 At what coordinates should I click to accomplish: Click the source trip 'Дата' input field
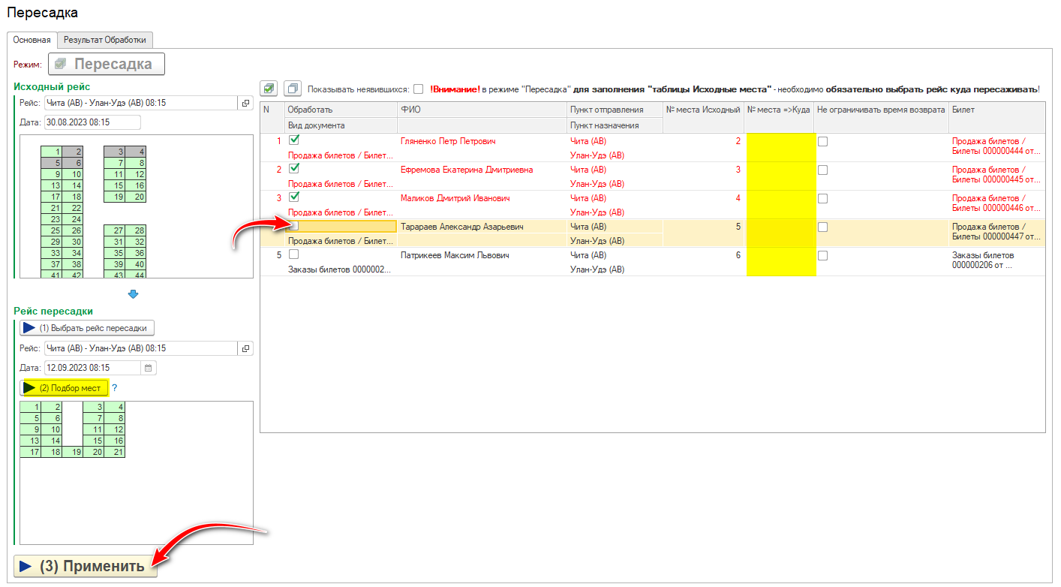coord(92,122)
